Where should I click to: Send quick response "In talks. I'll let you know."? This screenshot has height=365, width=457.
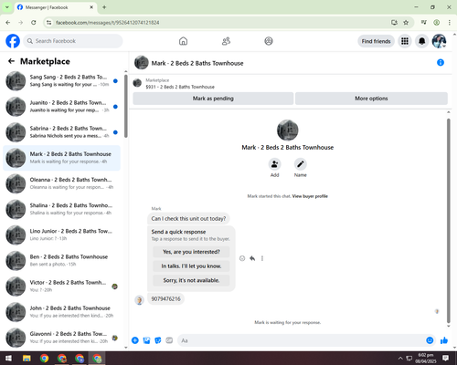(191, 266)
